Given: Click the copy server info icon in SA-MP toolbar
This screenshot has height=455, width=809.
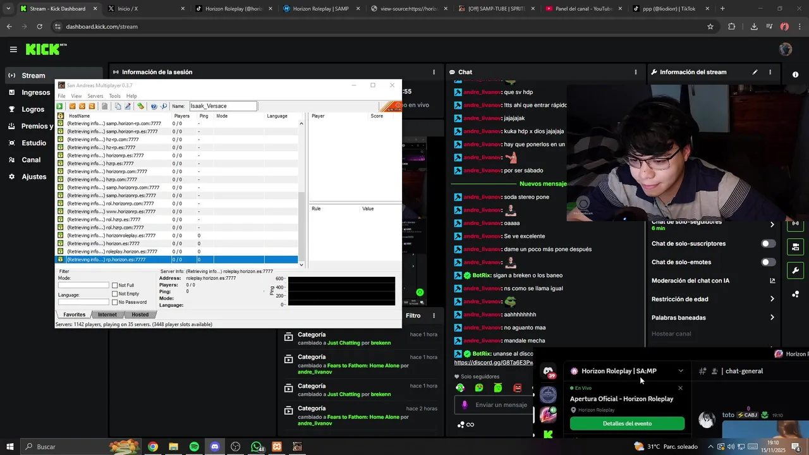Looking at the screenshot, I should [x=118, y=106].
